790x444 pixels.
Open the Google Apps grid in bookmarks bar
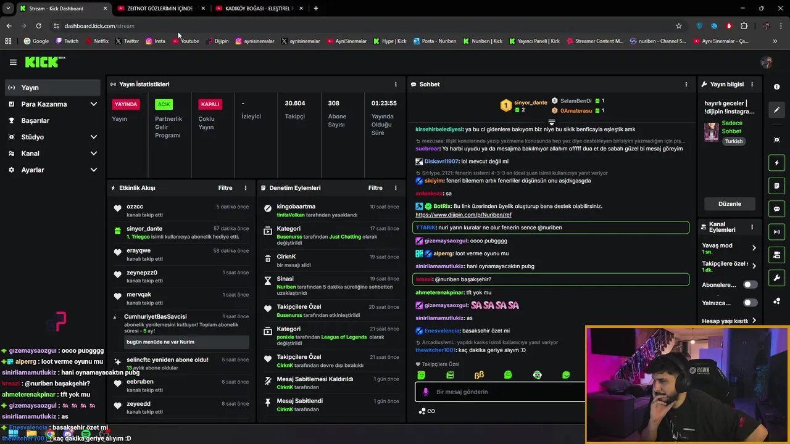click(x=8, y=41)
